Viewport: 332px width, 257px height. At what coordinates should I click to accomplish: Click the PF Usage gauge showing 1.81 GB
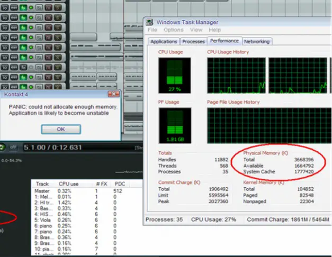pyautogui.click(x=175, y=126)
